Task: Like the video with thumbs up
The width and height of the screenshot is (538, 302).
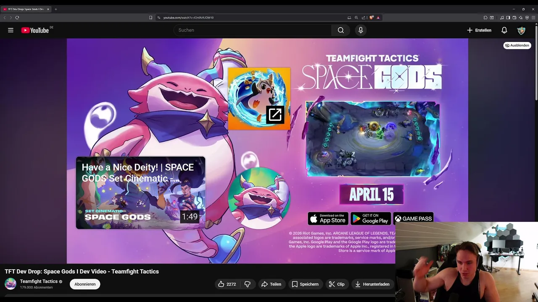Action: coord(227,284)
